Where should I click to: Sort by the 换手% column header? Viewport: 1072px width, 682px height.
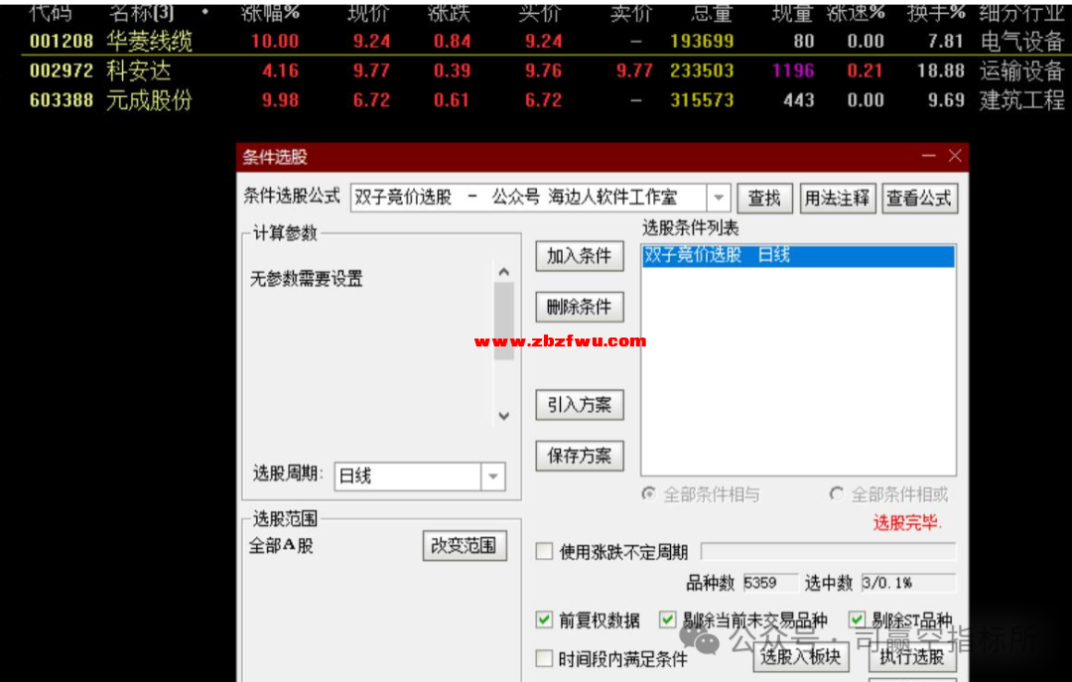pos(935,12)
